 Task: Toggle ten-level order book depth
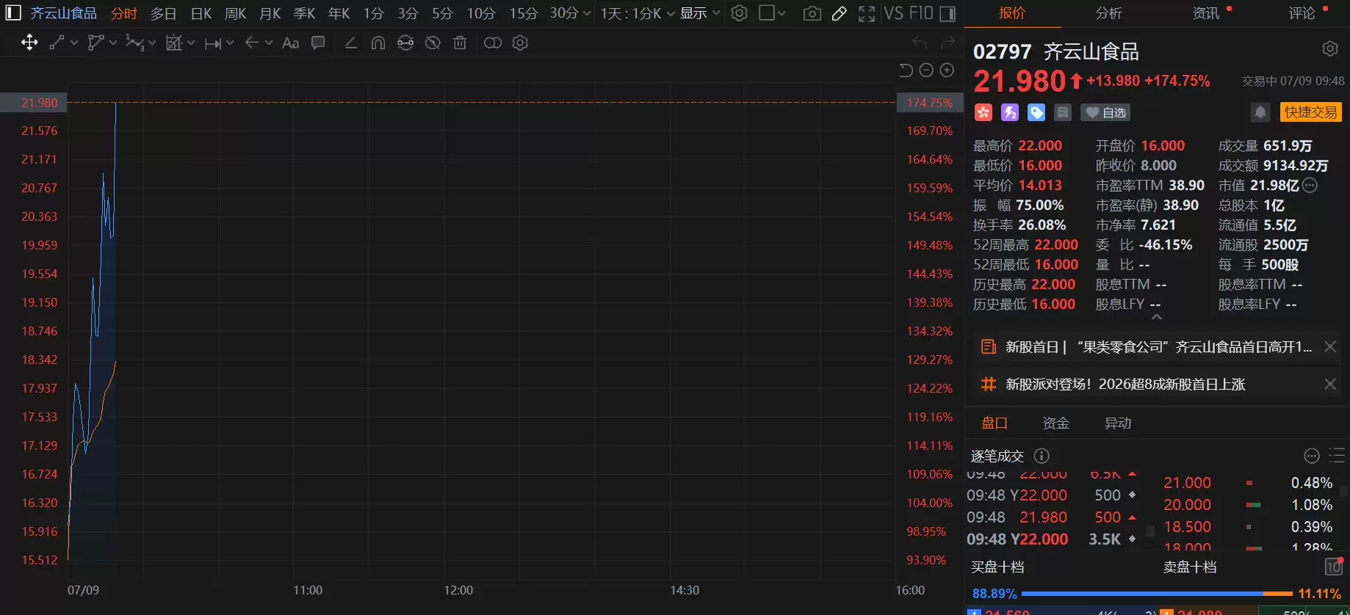[x=1333, y=567]
